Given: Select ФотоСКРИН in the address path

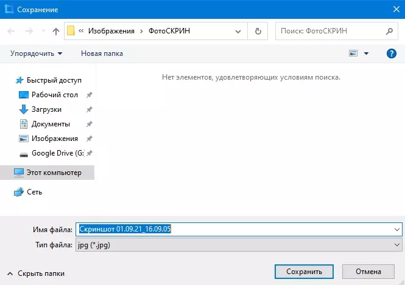Looking at the screenshot, I should pos(169,31).
